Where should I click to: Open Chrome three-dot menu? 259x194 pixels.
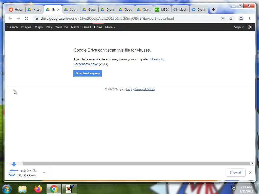pos(249,18)
